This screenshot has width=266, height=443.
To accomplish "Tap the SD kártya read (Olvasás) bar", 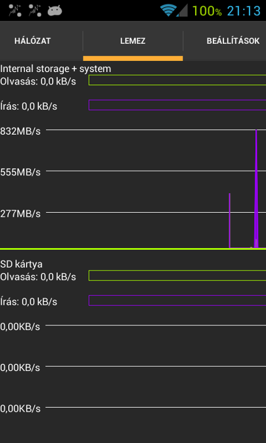I will (x=177, y=275).
